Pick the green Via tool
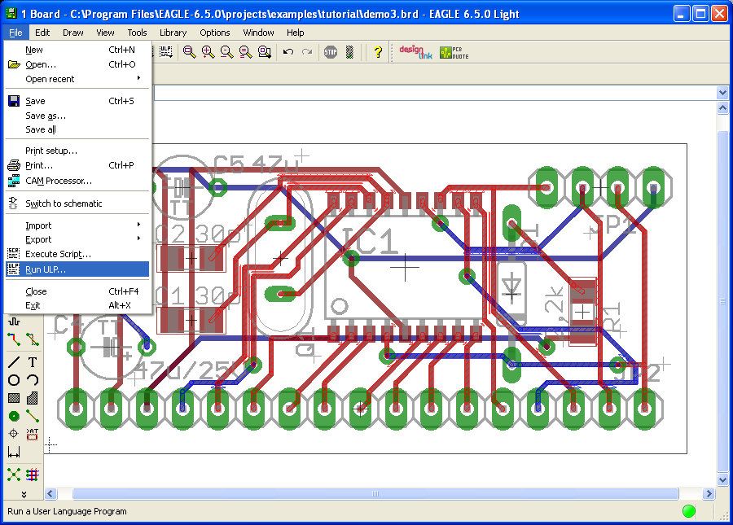This screenshot has width=733, height=525. [14, 416]
